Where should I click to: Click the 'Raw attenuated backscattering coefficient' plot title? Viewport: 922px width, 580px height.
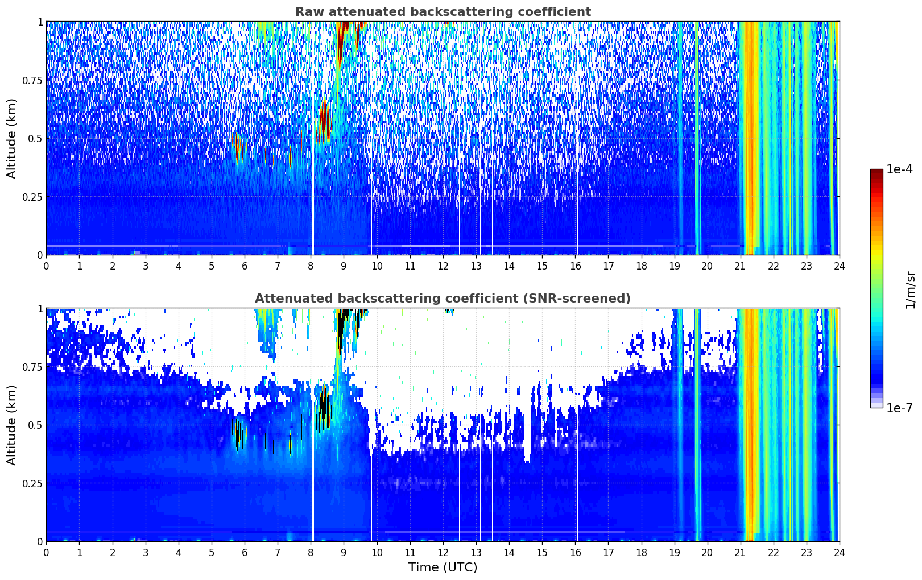(x=443, y=12)
